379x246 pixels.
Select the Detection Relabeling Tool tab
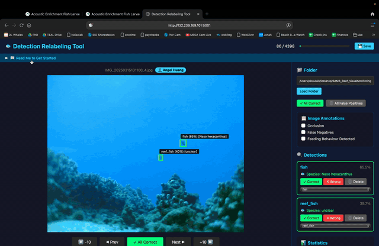click(x=171, y=14)
